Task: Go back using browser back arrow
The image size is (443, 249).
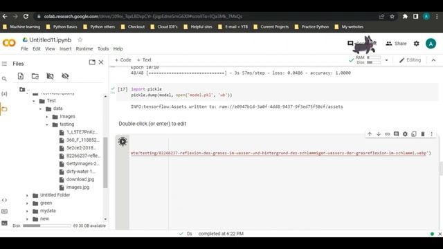Action: [x=5, y=17]
